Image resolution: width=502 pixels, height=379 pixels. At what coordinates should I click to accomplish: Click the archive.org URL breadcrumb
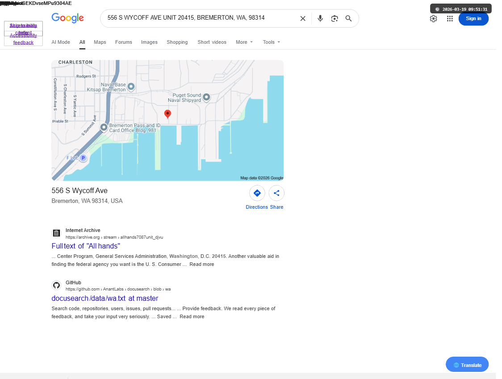114,237
